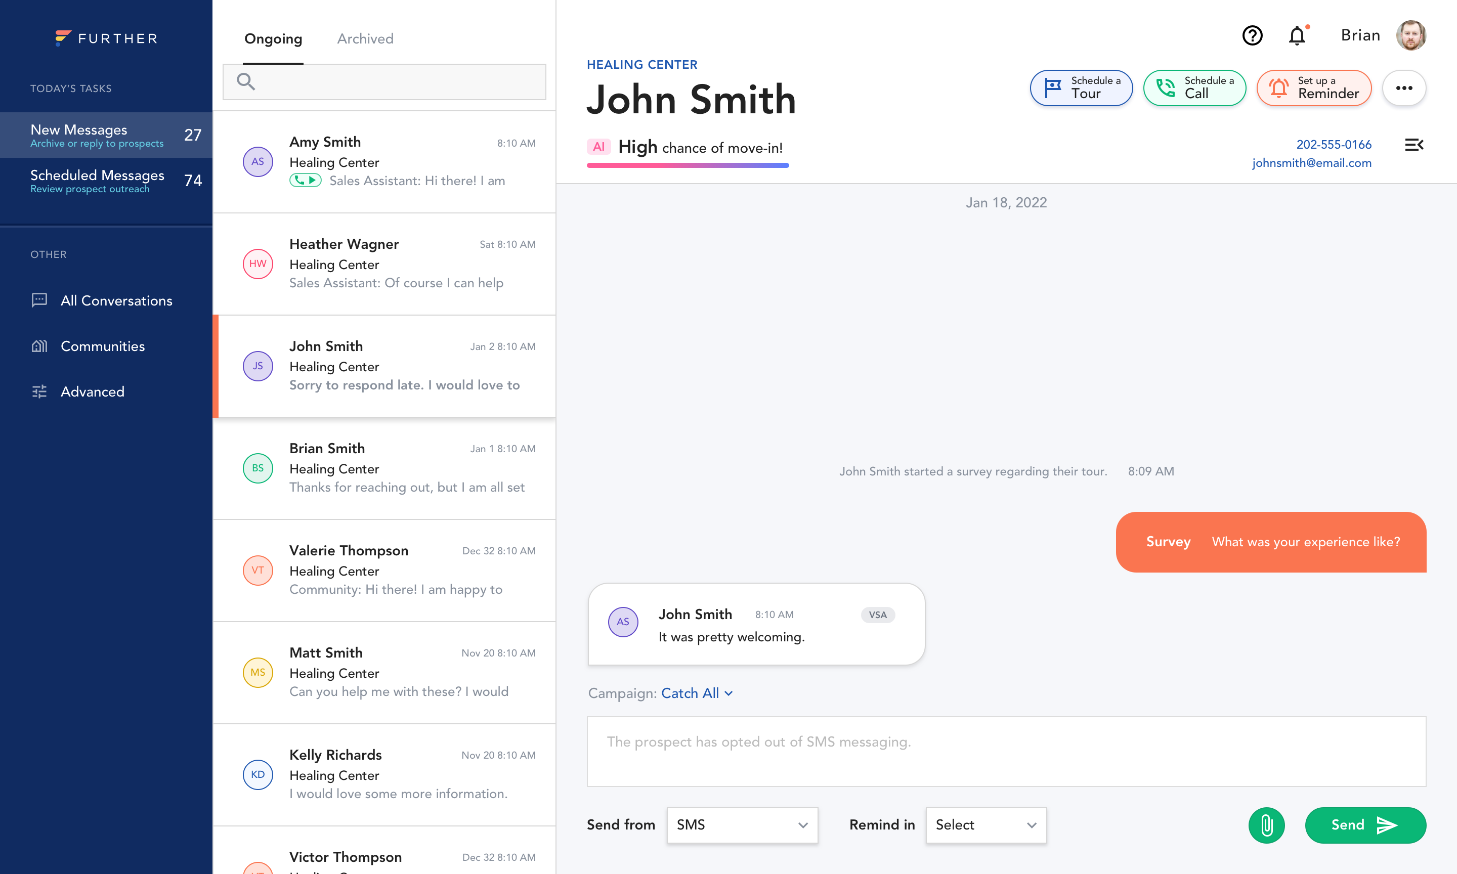Click the AS avatar in the chat message
The width and height of the screenshot is (1457, 874).
point(623,622)
